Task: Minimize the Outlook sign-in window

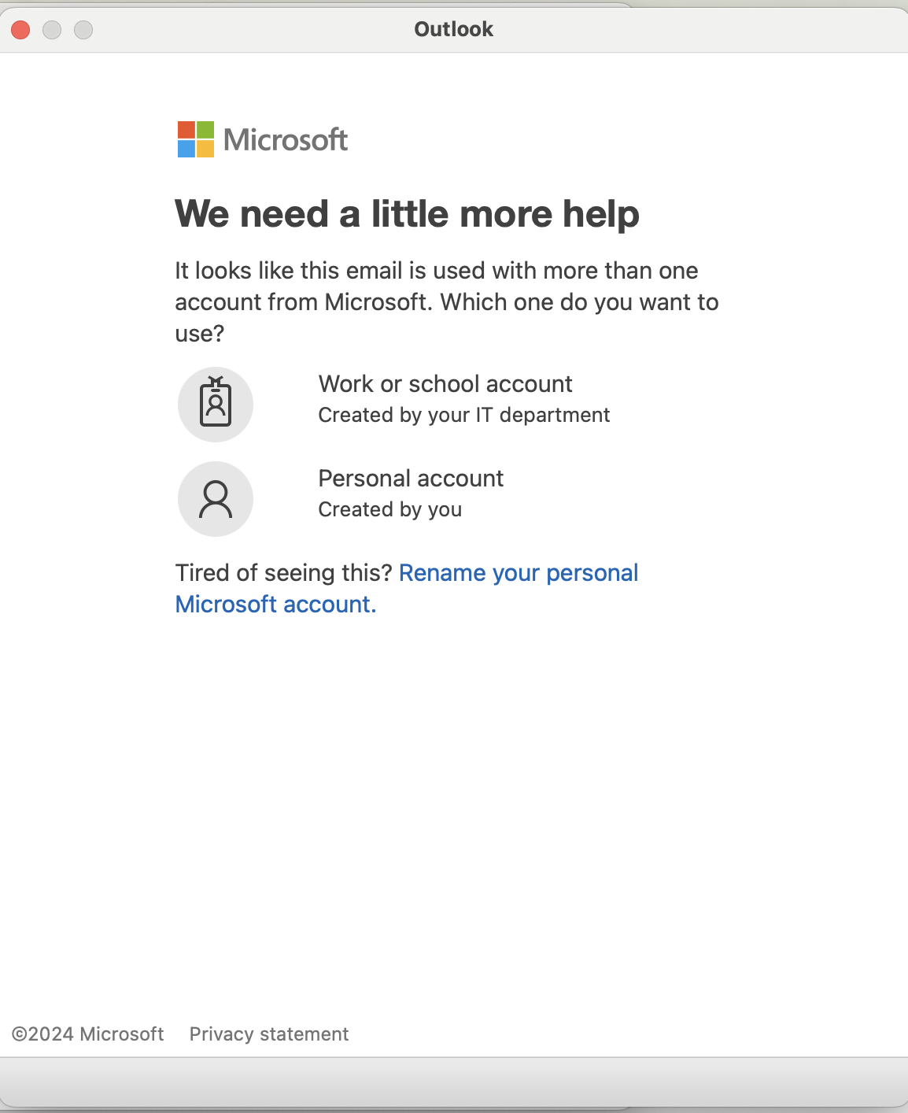Action: click(52, 30)
